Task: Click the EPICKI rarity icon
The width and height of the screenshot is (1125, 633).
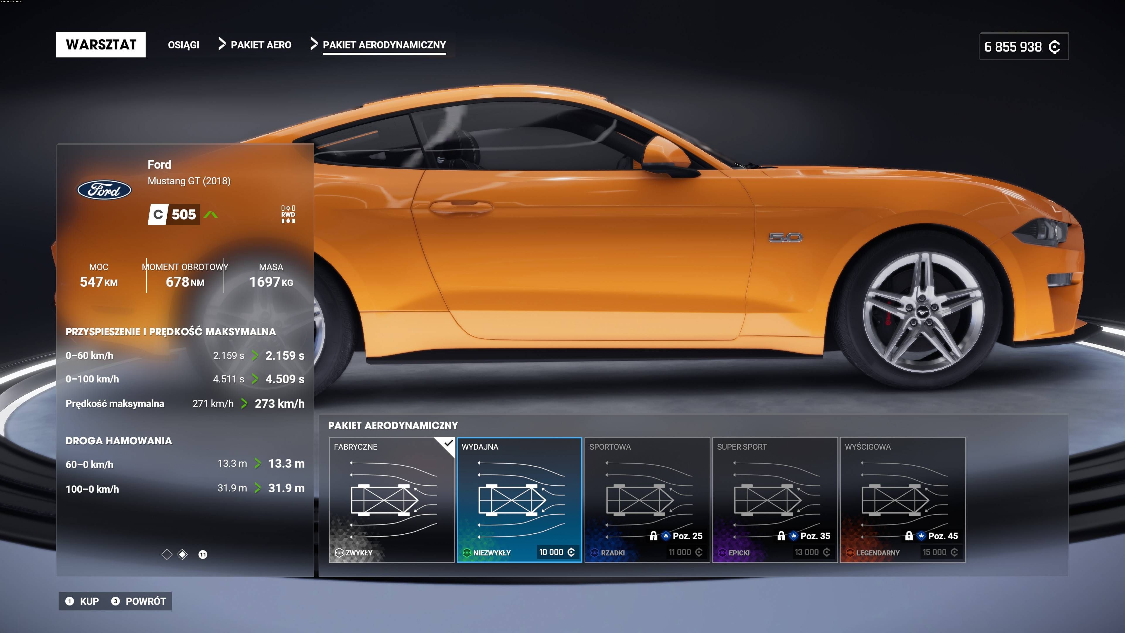Action: 722,553
